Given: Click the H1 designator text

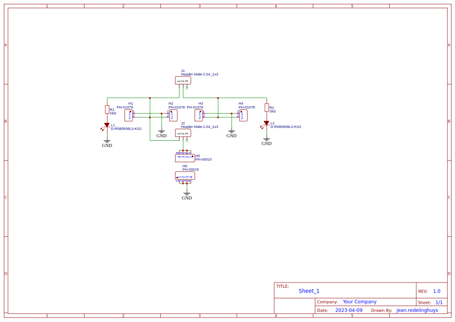Looking at the screenshot, I should (x=131, y=103).
